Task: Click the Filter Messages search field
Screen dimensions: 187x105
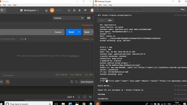Action: coord(120,9)
